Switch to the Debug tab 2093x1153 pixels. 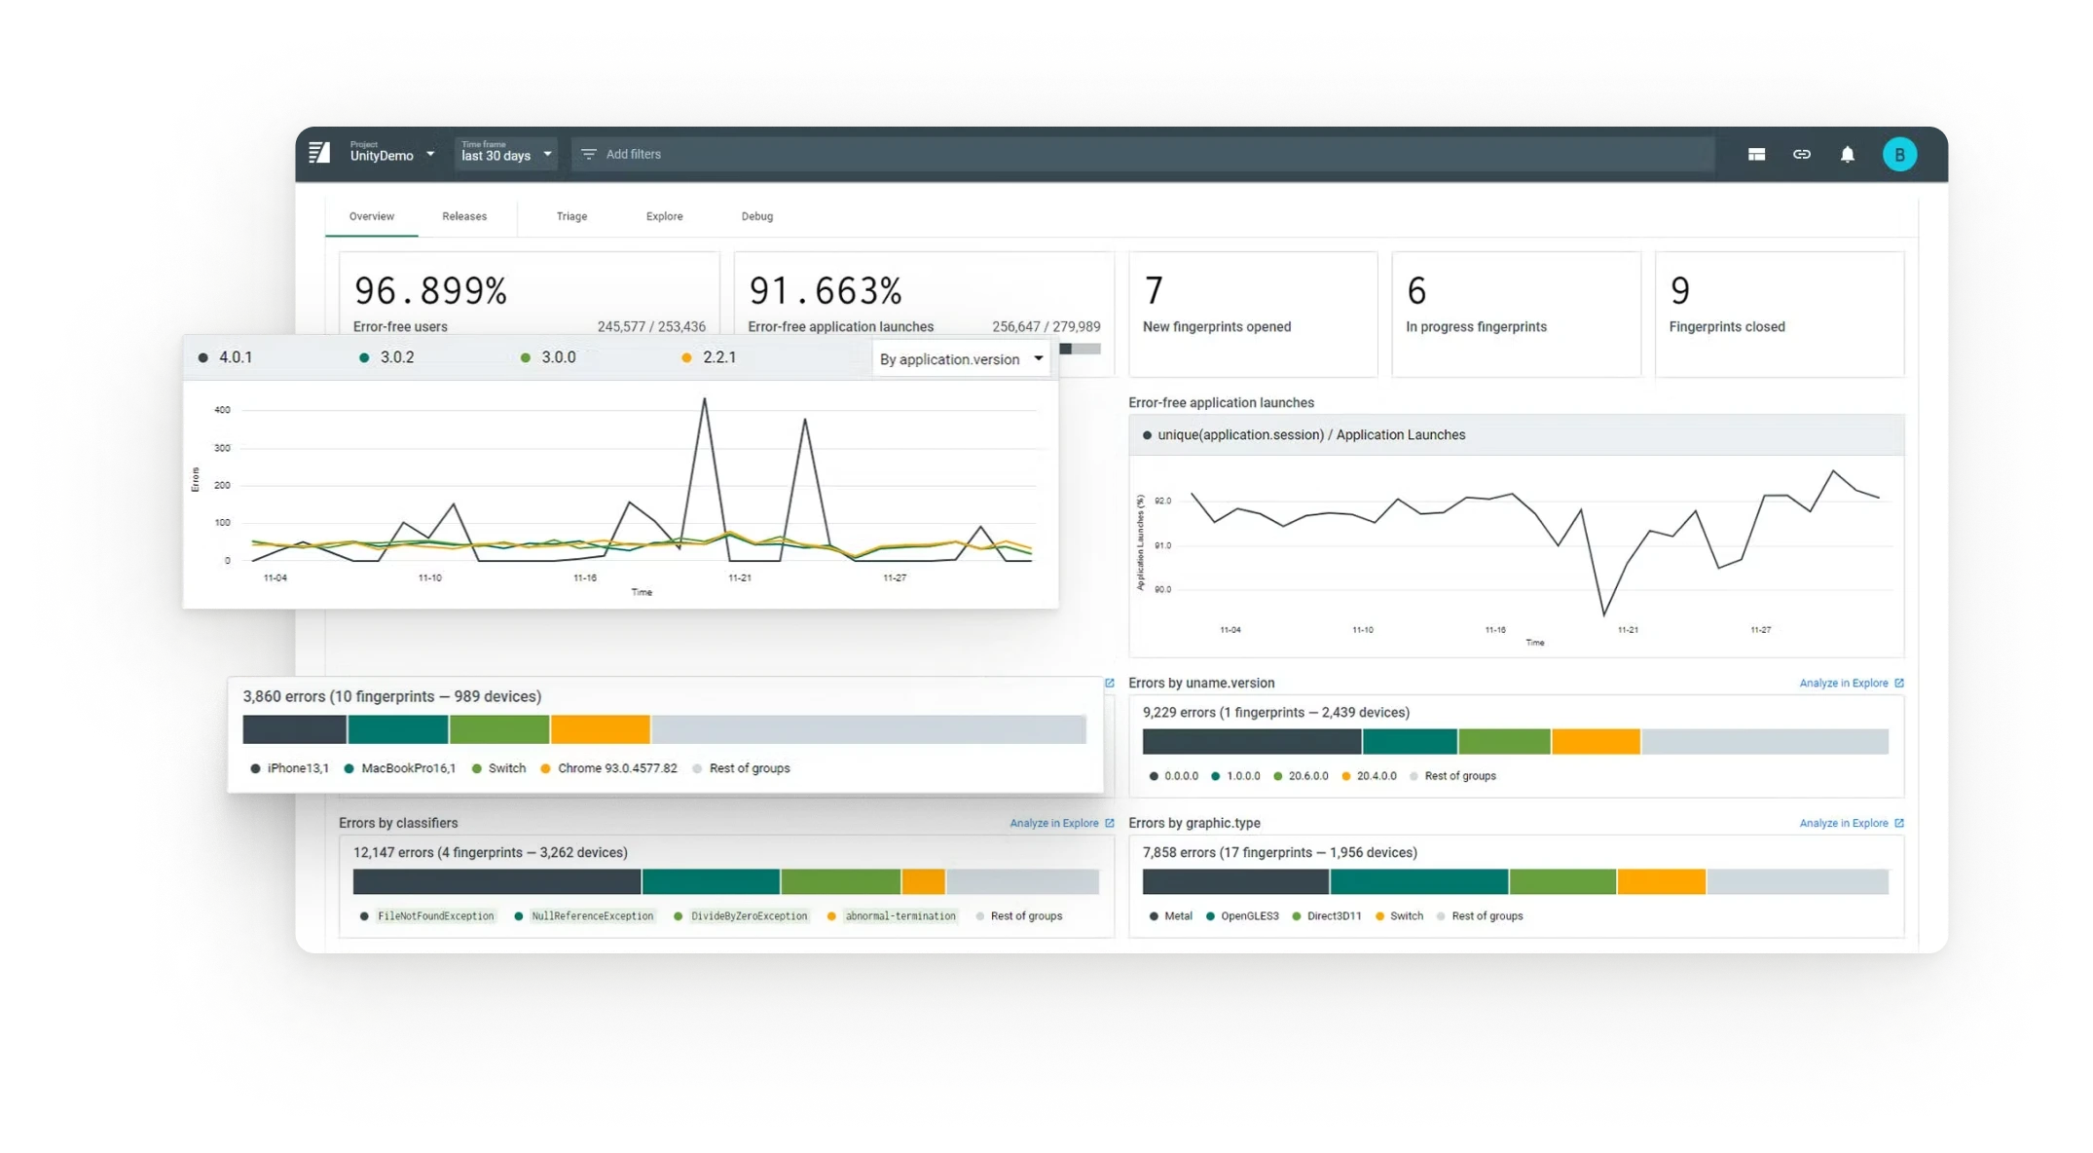pos(756,216)
